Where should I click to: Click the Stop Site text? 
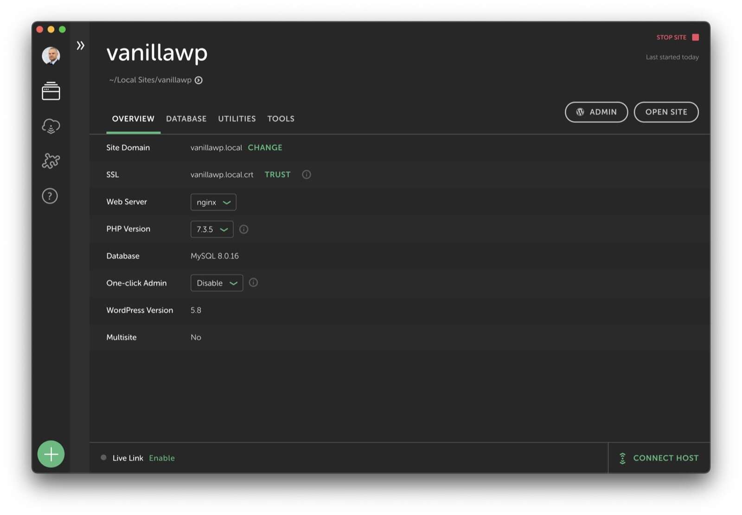(x=672, y=37)
